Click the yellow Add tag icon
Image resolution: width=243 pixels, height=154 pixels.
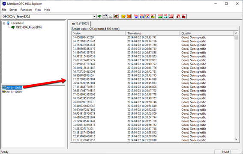tap(123, 16)
